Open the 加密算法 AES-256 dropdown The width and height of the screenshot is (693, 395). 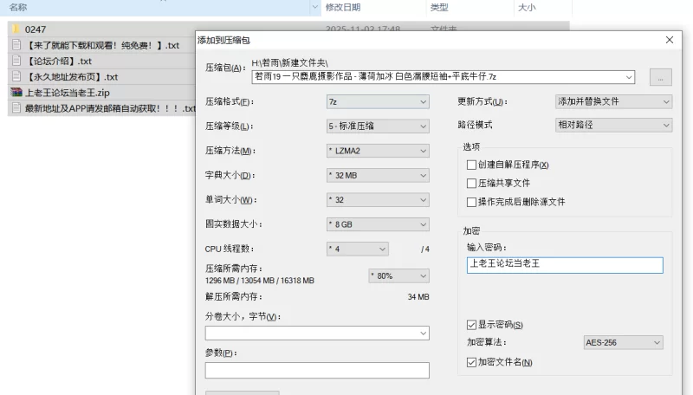pyautogui.click(x=623, y=342)
